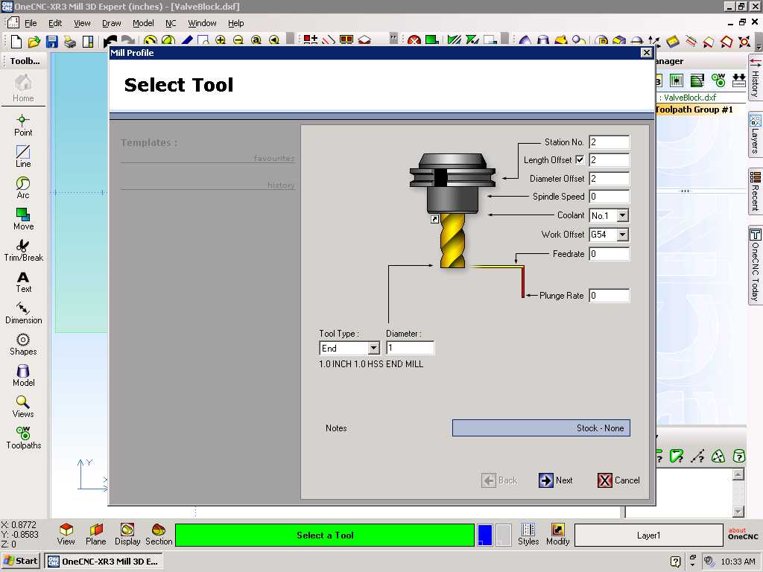Click the Layer1 button in status bar
This screenshot has width=763, height=572.
[649, 535]
